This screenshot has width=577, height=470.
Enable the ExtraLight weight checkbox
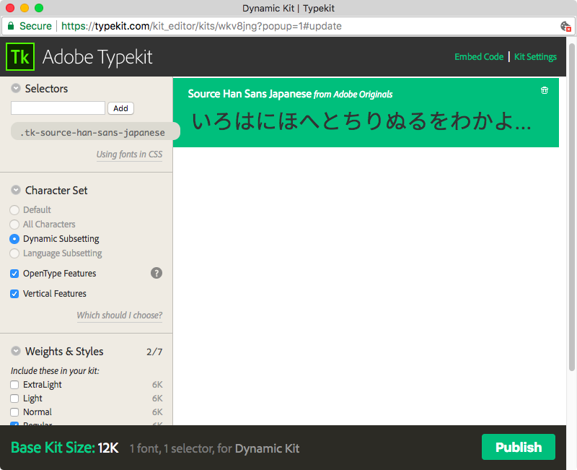coord(14,385)
